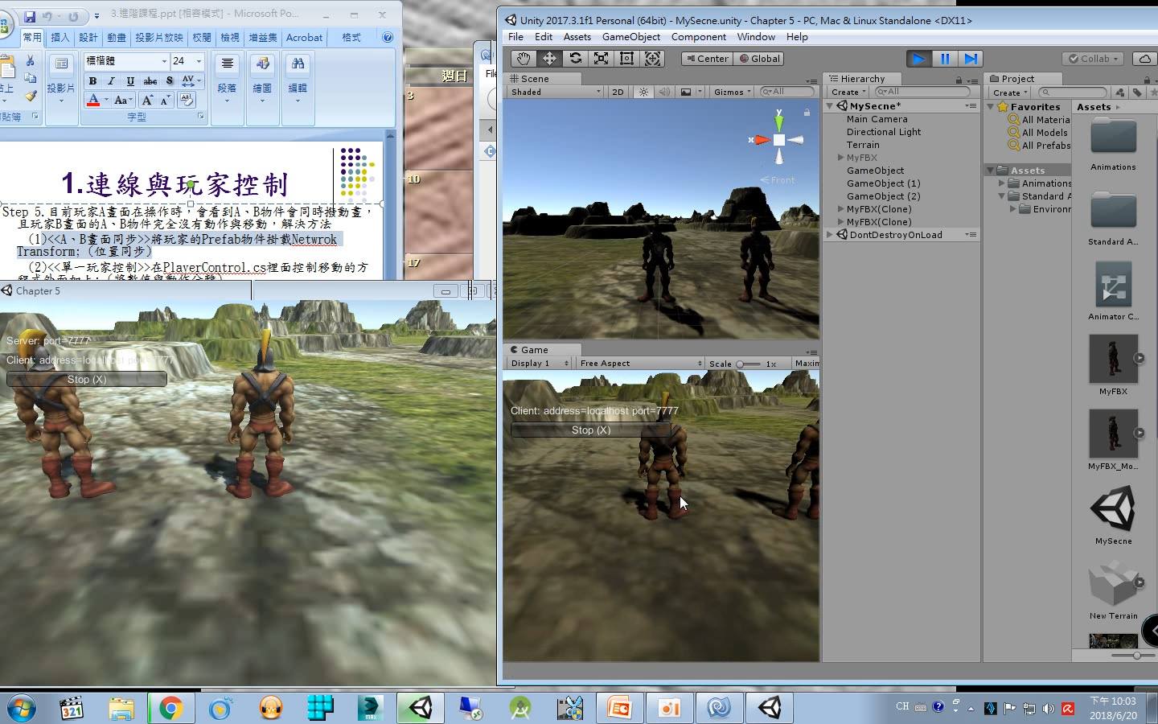
Task: Toggle Scene view lighting
Action: (643, 92)
